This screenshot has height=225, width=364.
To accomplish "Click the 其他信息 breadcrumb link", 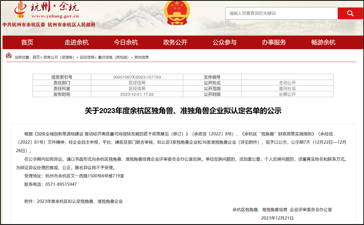I will [142, 57].
